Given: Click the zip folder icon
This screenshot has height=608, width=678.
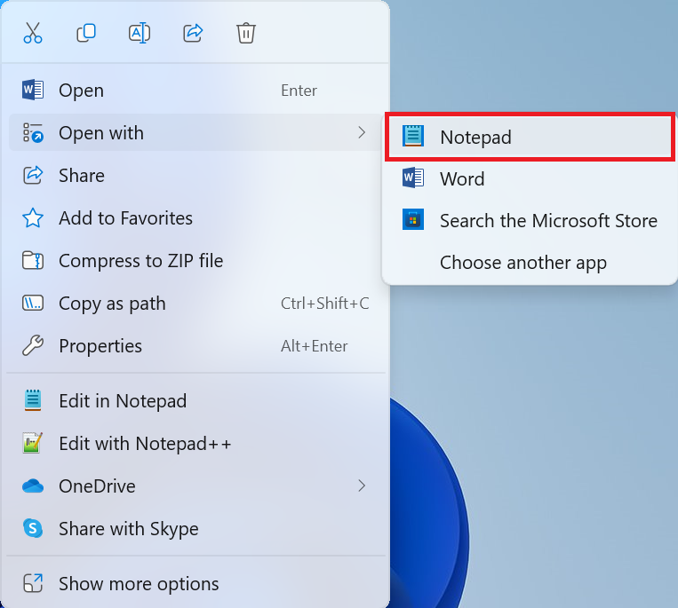Looking at the screenshot, I should click(33, 260).
